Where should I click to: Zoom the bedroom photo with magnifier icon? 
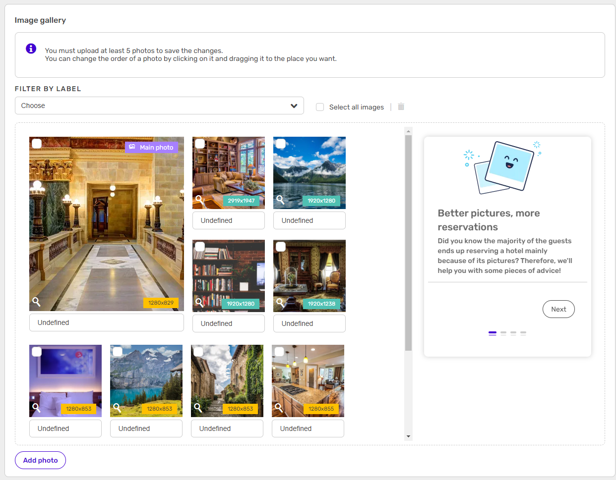coord(36,408)
